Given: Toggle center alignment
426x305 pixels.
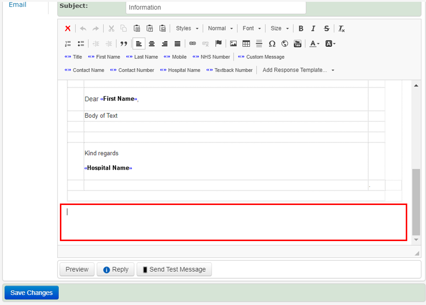Looking at the screenshot, I should click(x=152, y=44).
